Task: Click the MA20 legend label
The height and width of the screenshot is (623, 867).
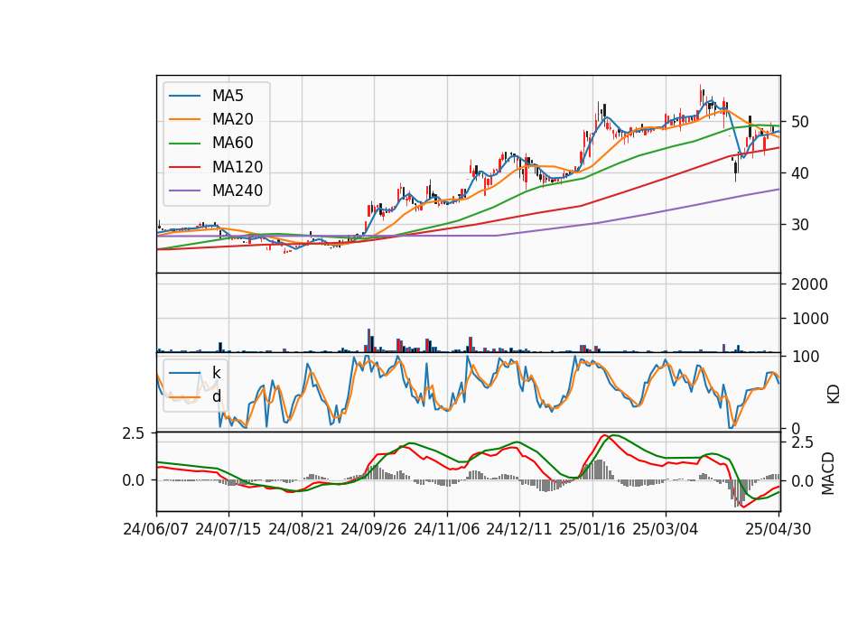Action: coord(232,119)
